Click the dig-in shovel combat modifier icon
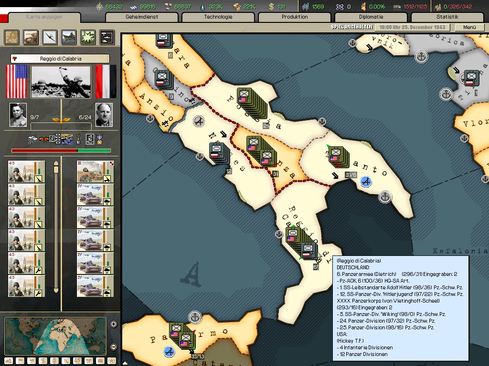 pyautogui.click(x=78, y=139)
